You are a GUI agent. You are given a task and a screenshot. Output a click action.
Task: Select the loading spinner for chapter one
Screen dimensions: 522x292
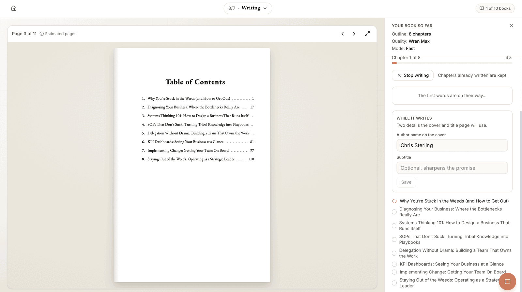(394, 201)
